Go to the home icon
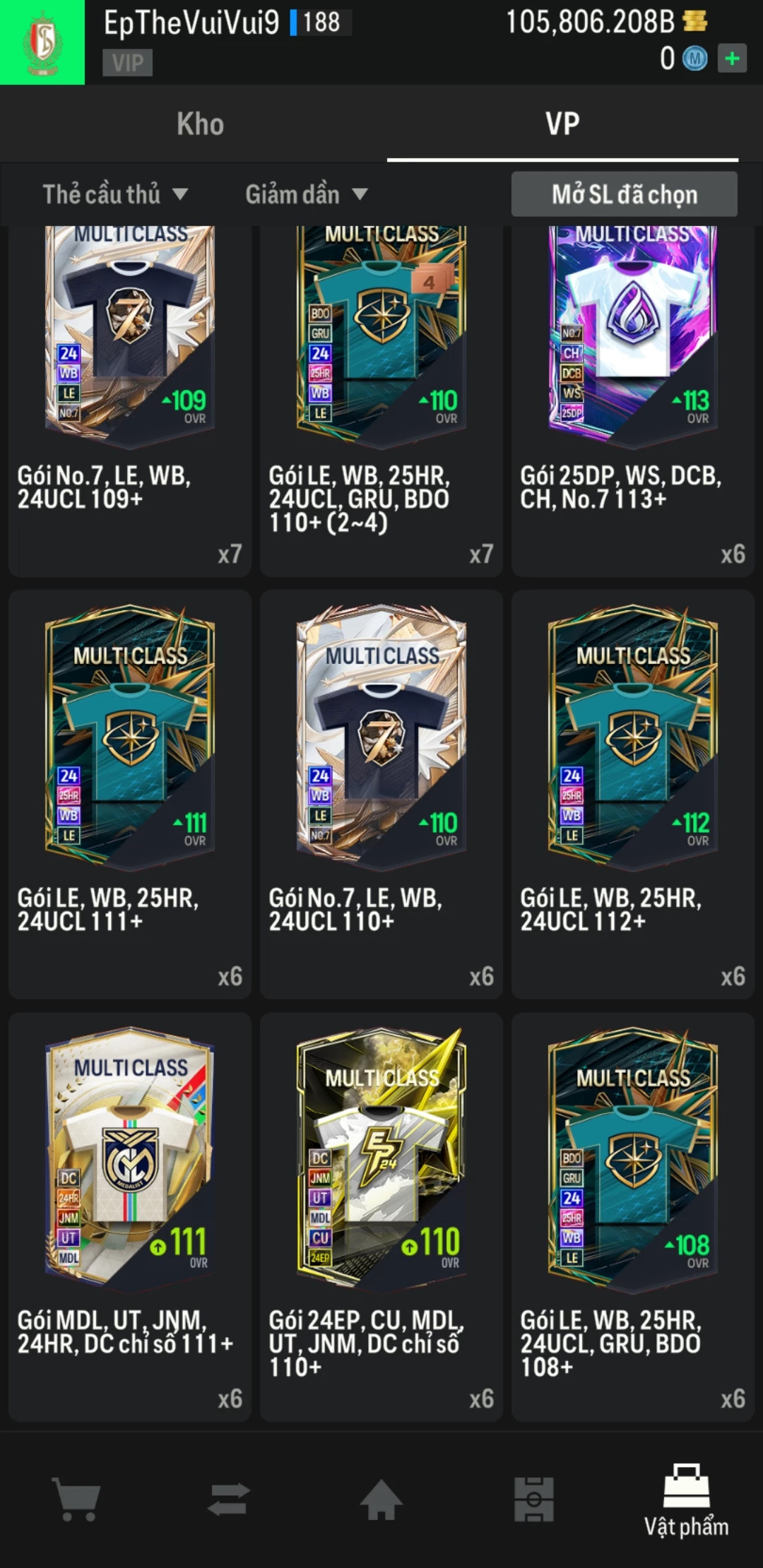 pos(381,1499)
